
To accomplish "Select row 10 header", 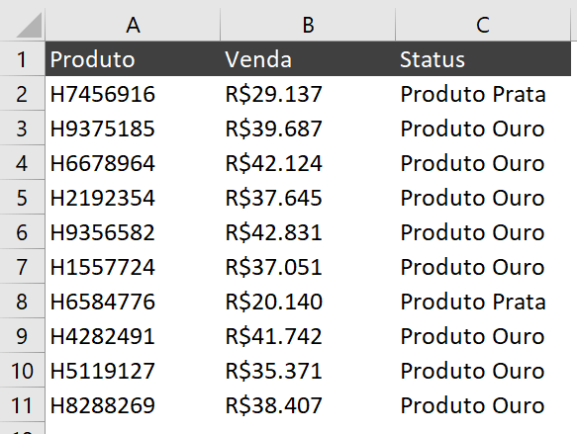I will tap(22, 371).
